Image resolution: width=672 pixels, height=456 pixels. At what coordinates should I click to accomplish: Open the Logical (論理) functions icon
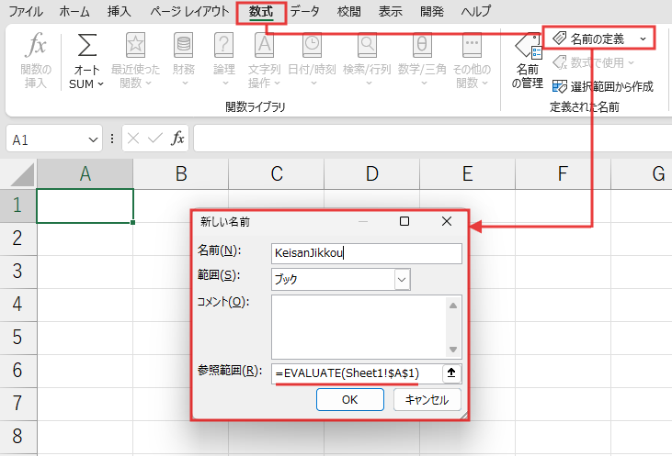click(223, 45)
